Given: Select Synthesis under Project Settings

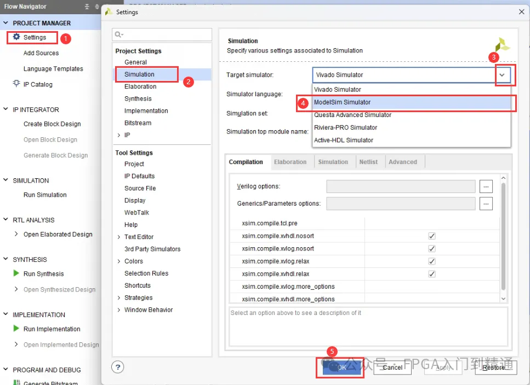Looking at the screenshot, I should (x=138, y=98).
